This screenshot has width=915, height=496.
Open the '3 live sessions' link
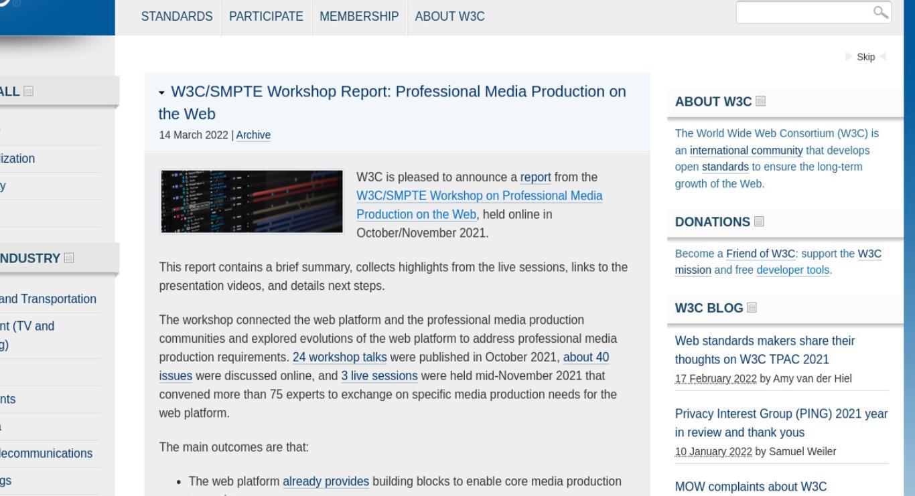(379, 376)
